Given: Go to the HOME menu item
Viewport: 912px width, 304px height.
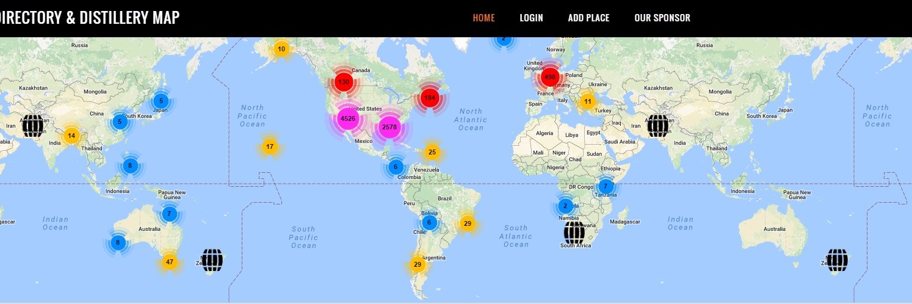Looking at the screenshot, I should tap(483, 18).
